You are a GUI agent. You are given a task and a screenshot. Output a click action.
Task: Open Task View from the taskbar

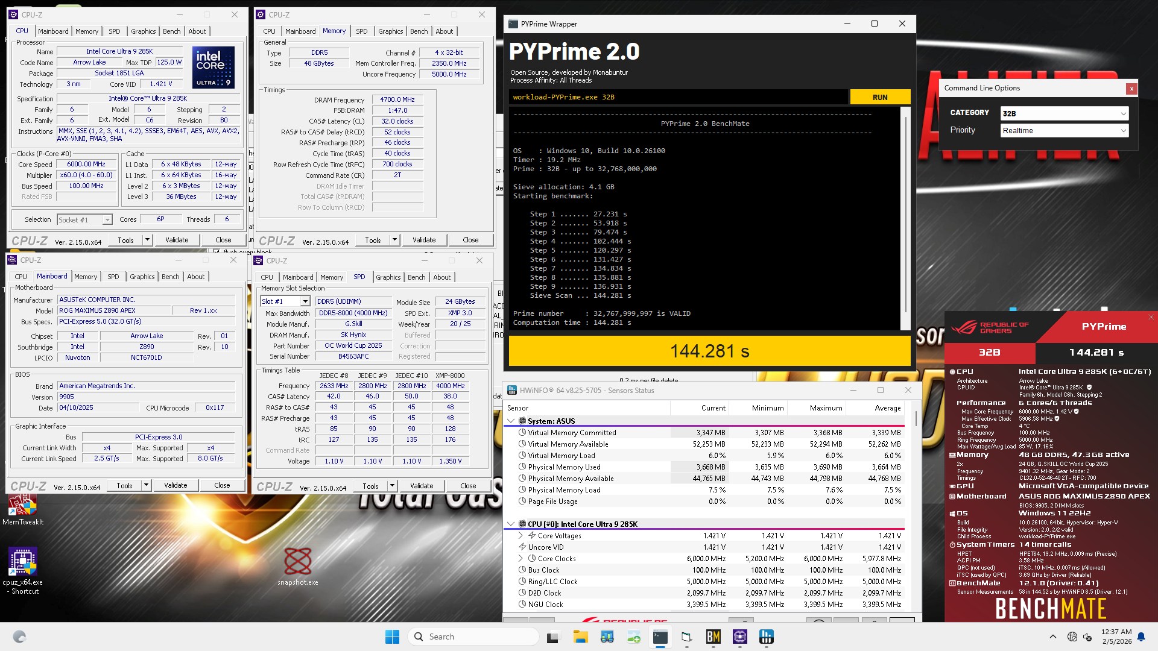tap(552, 637)
